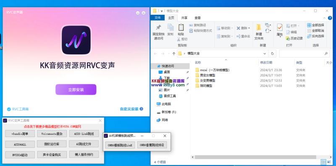Click the RVC app logo in installer
Image resolution: width=336 pixels, height=166 pixels.
tap(76, 40)
